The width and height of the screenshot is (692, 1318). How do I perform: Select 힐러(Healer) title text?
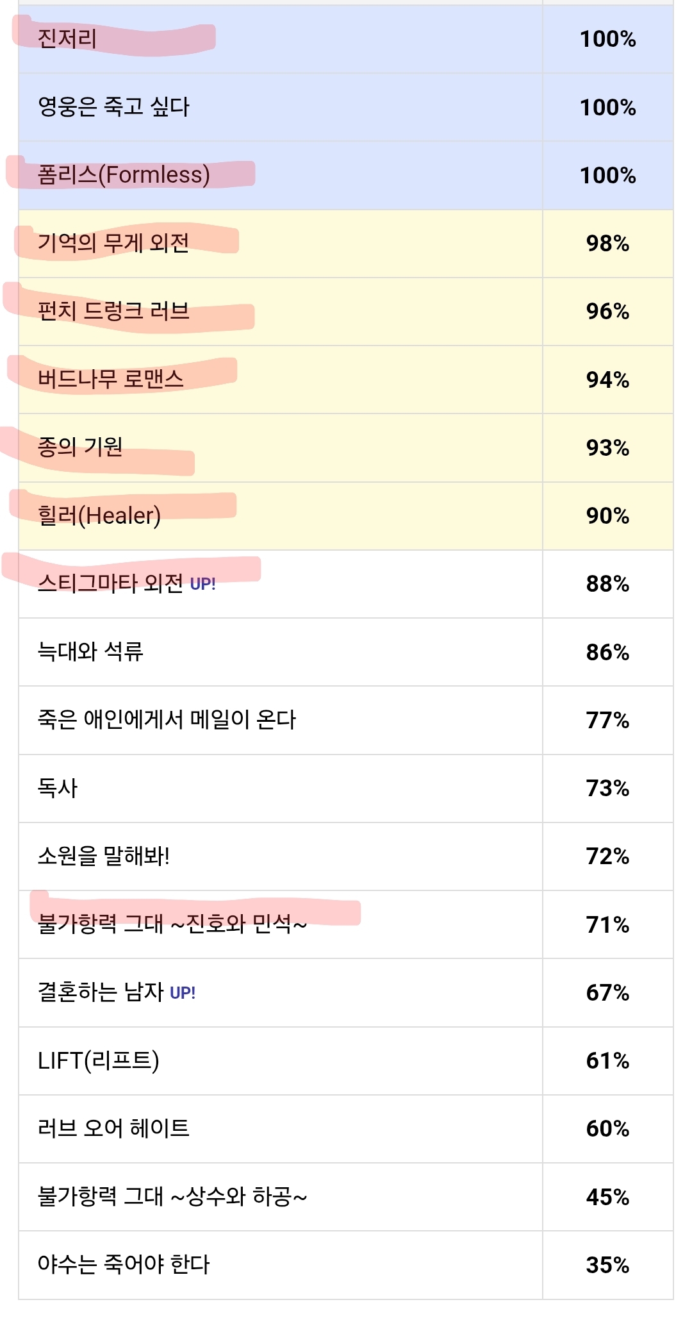(99, 515)
